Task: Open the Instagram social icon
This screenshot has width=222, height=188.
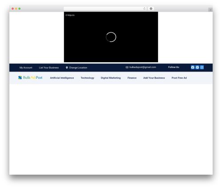Action: click(202, 68)
